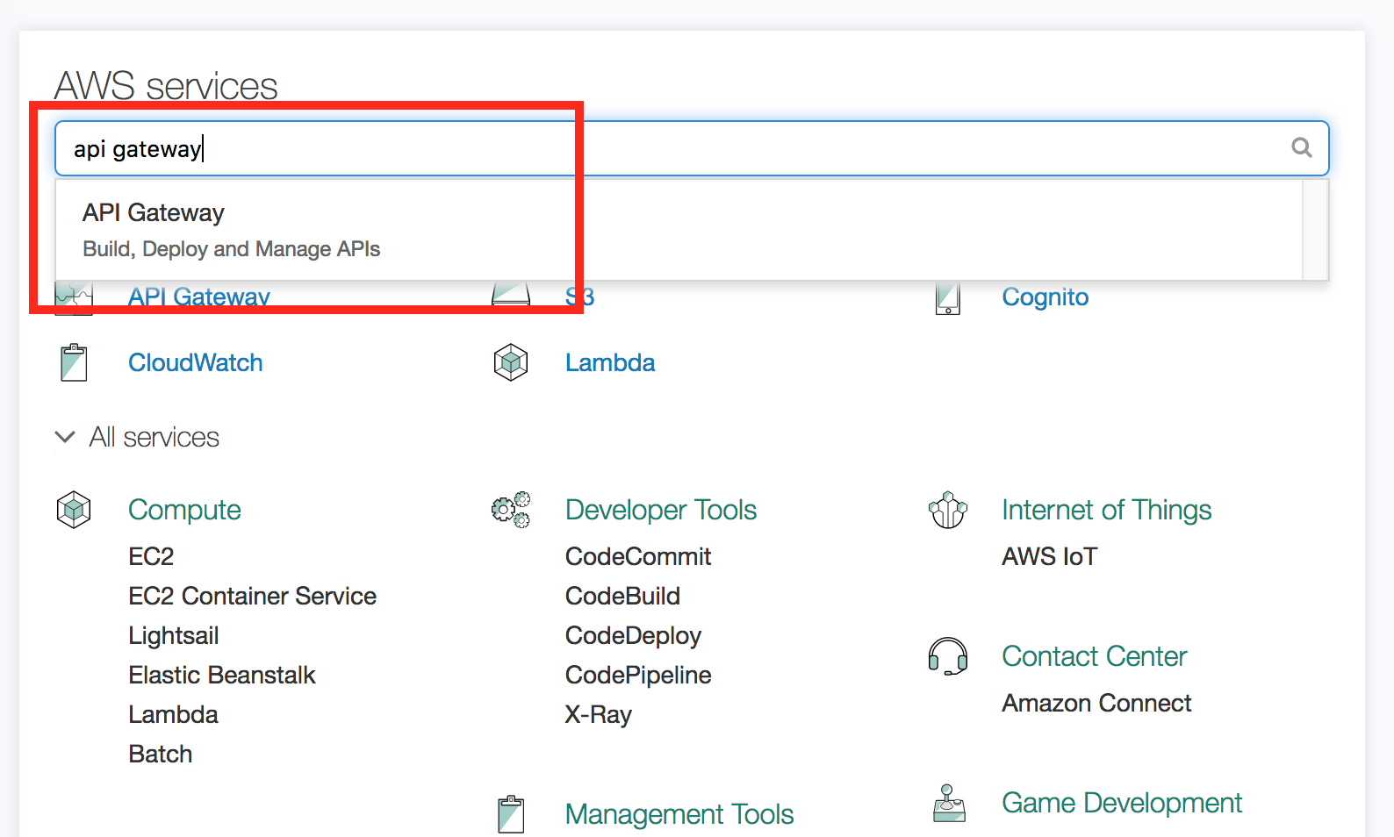Open Lightsail service
The height and width of the screenshot is (837, 1394).
[174, 635]
